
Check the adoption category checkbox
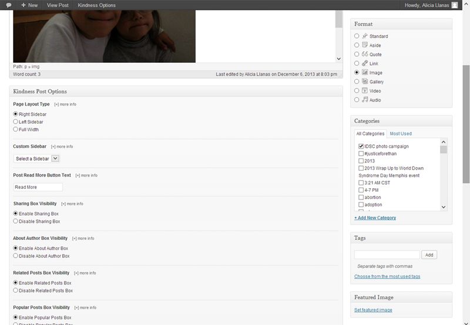pyautogui.click(x=361, y=205)
